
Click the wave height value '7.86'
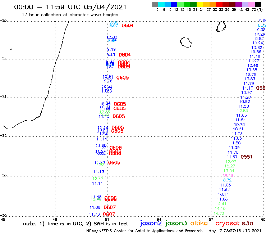tap(114, 22)
